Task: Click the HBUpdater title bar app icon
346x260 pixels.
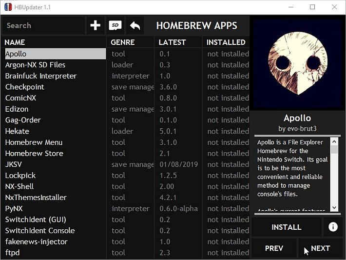Action: click(8, 7)
